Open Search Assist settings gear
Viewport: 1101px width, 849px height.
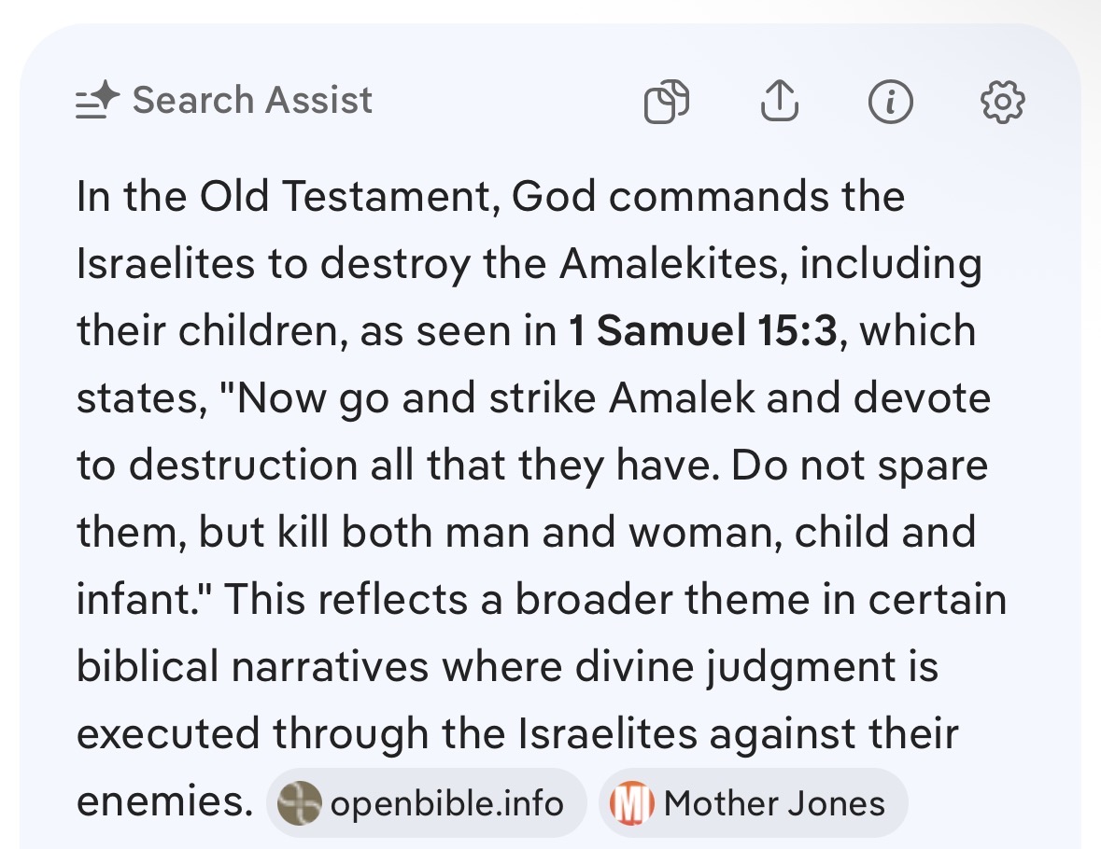pos(1002,102)
